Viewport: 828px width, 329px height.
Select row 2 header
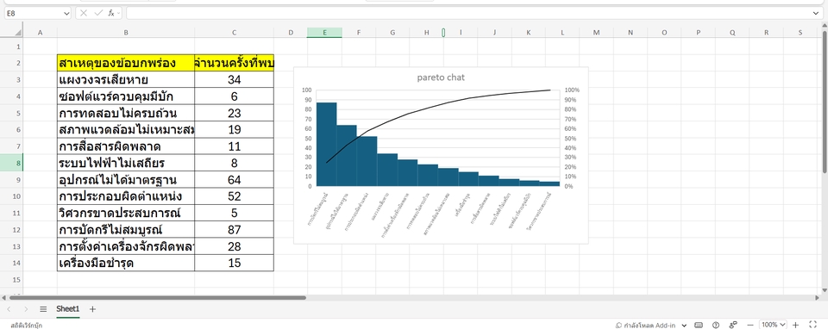pos(11,63)
